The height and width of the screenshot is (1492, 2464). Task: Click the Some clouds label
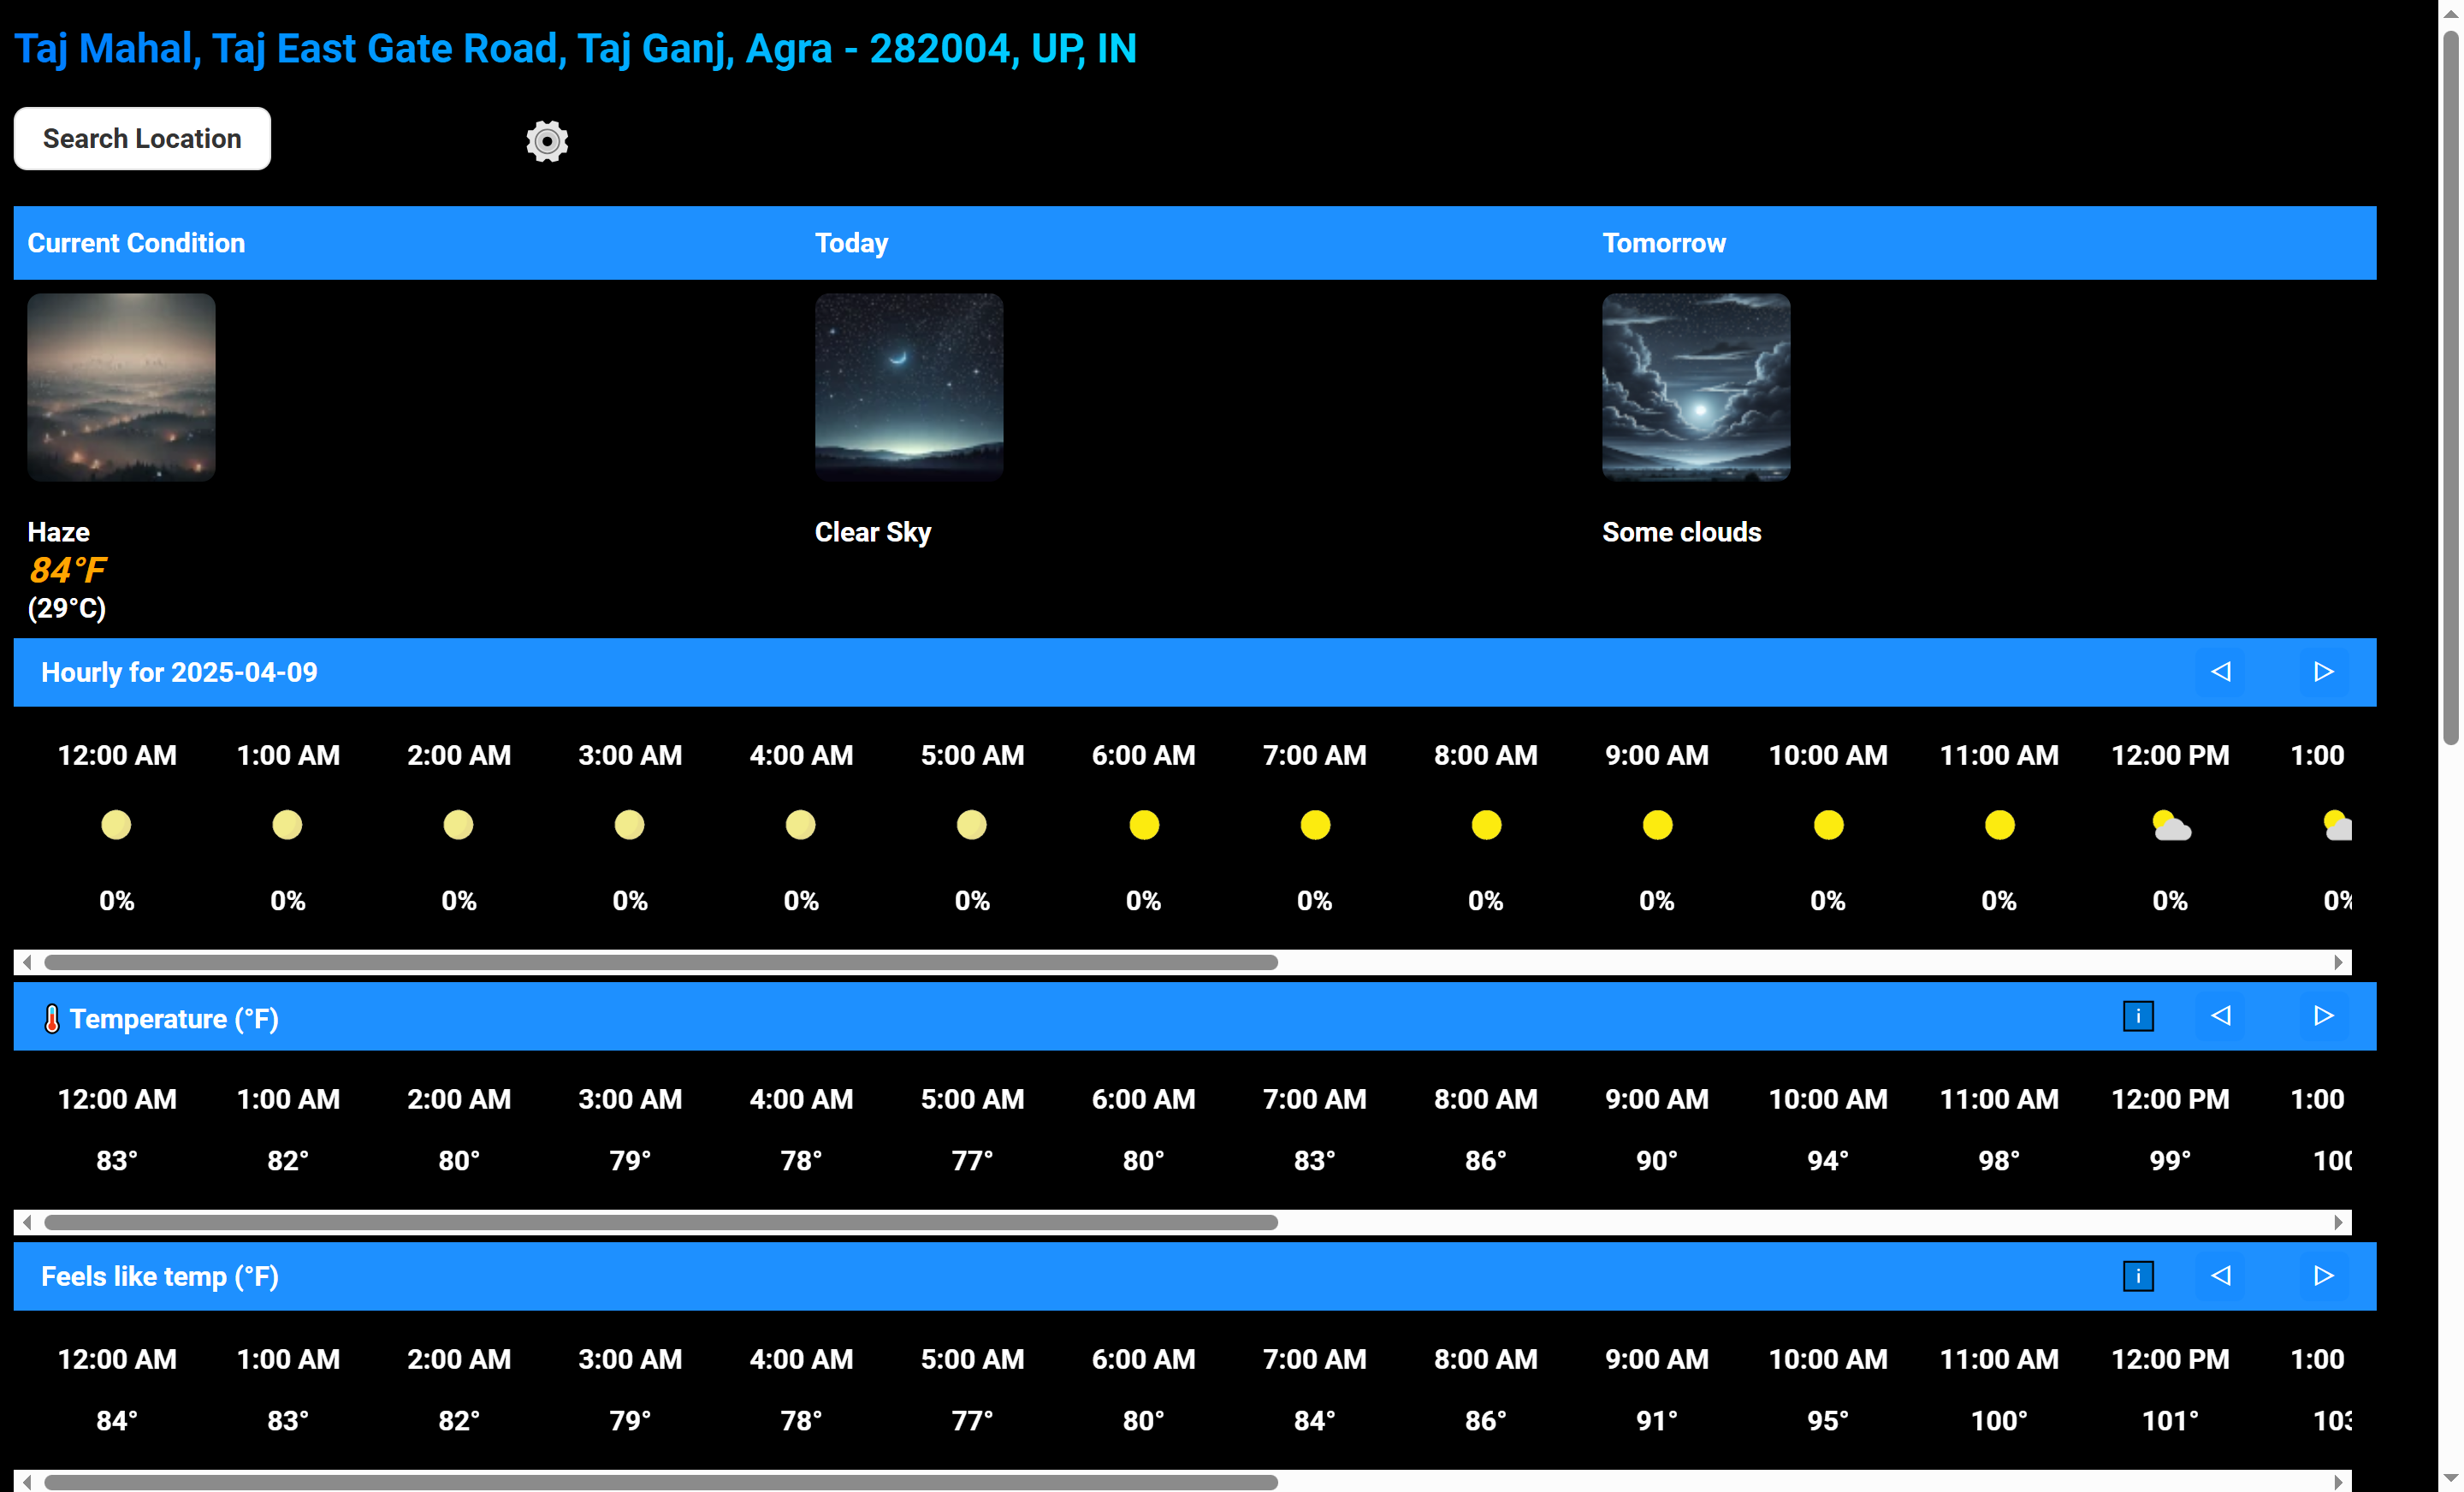1682,532
